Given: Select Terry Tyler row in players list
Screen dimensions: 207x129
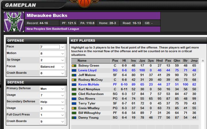Looking at the screenshot, I should pyautogui.click(x=86, y=104).
